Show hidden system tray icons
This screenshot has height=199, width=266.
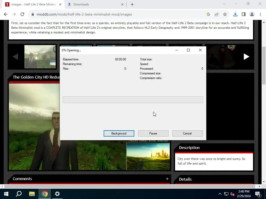(x=220, y=194)
